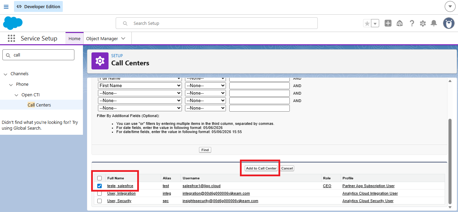This screenshot has width=458, height=212.
Task: Open the salesfrce1@ligo.cloud username link
Action: click(x=201, y=186)
